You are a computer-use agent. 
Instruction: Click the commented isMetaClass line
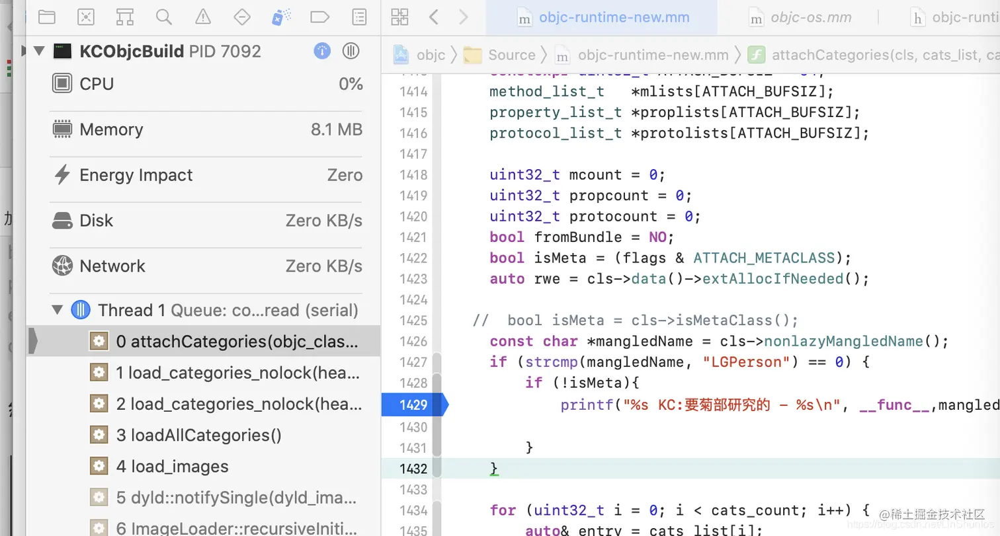(x=636, y=321)
